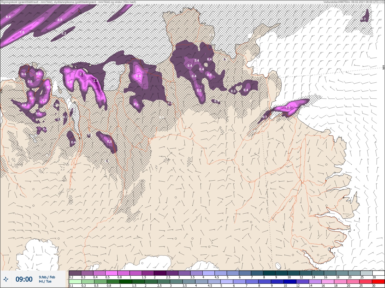
Task: Select the 09:00 forecast time label
Action: point(24,279)
